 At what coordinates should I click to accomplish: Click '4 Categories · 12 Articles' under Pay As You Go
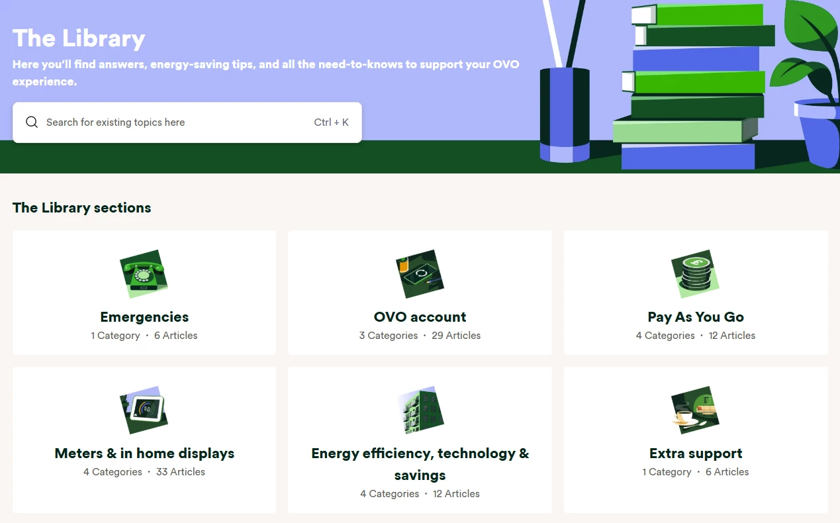696,336
